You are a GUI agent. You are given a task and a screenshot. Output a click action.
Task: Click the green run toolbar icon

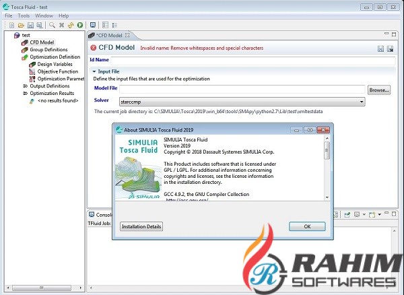(x=80, y=25)
